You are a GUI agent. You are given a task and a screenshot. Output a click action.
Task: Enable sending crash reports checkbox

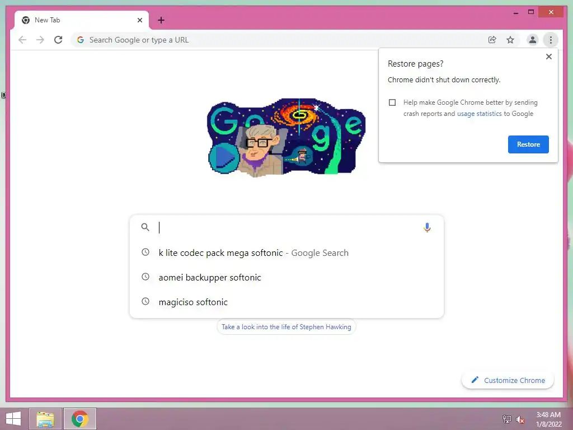click(392, 102)
